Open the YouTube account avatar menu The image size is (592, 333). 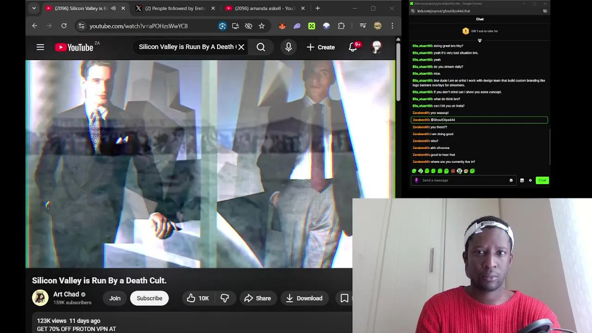coord(377,47)
